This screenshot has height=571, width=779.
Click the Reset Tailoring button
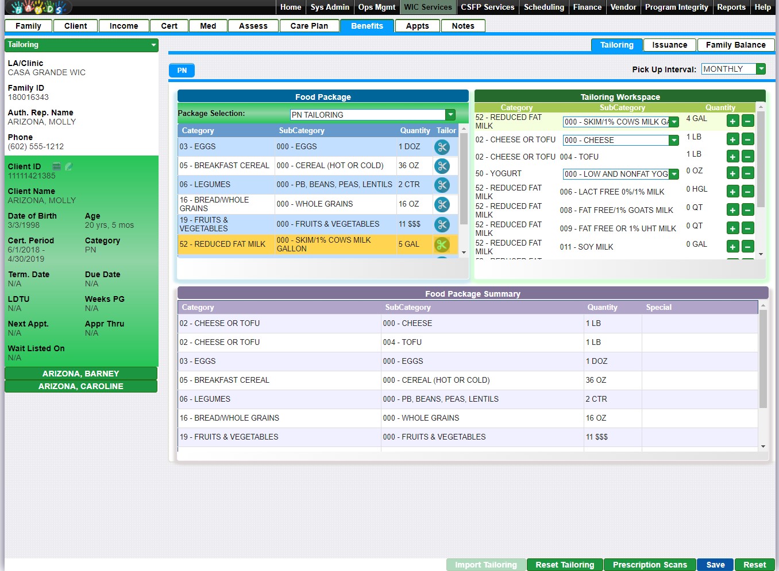tap(565, 565)
